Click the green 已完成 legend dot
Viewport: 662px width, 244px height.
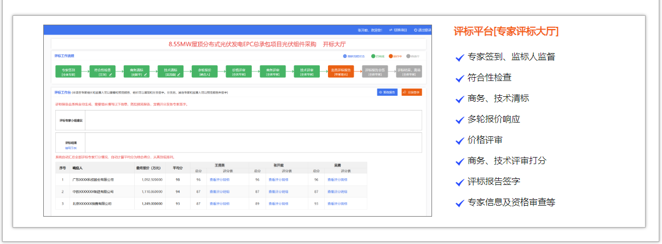(373, 56)
